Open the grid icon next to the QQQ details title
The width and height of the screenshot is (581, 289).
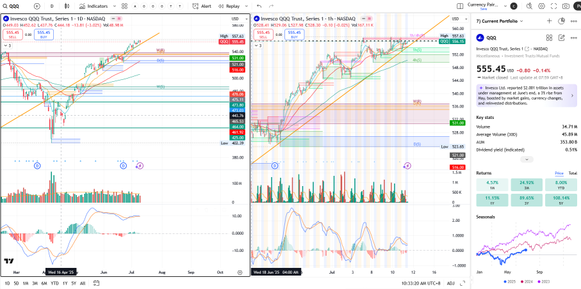point(550,37)
